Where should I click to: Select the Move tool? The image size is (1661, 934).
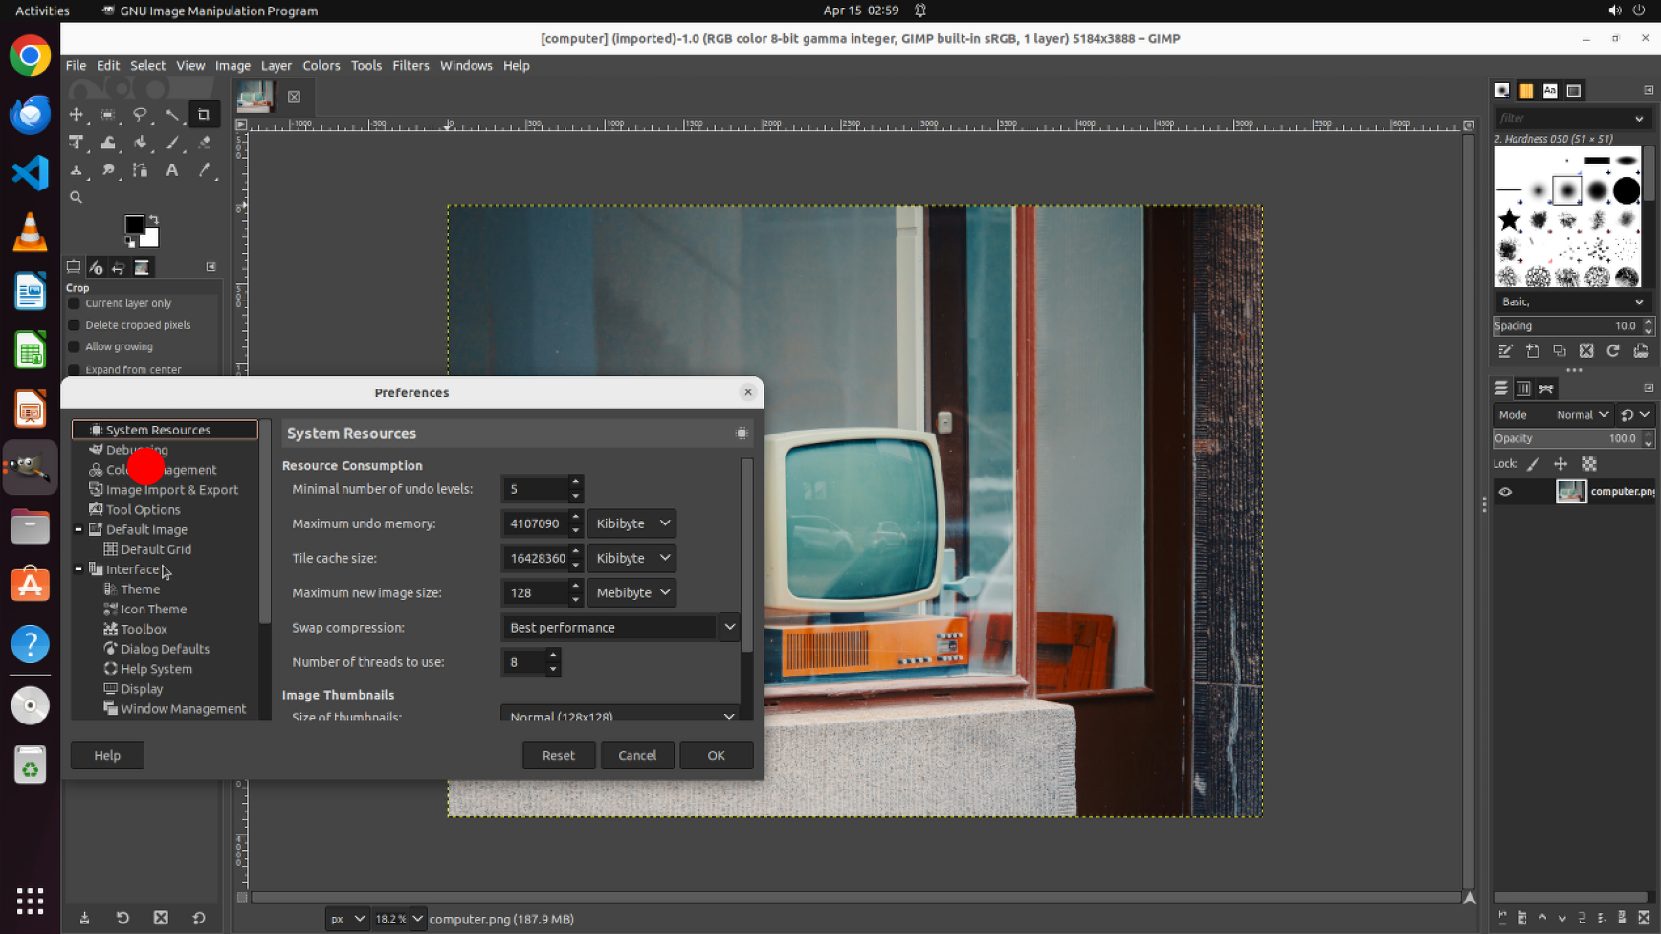(x=76, y=115)
